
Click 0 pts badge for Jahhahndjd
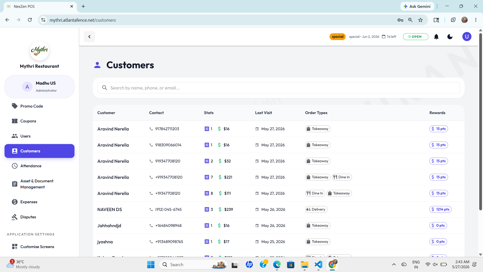(x=438, y=226)
